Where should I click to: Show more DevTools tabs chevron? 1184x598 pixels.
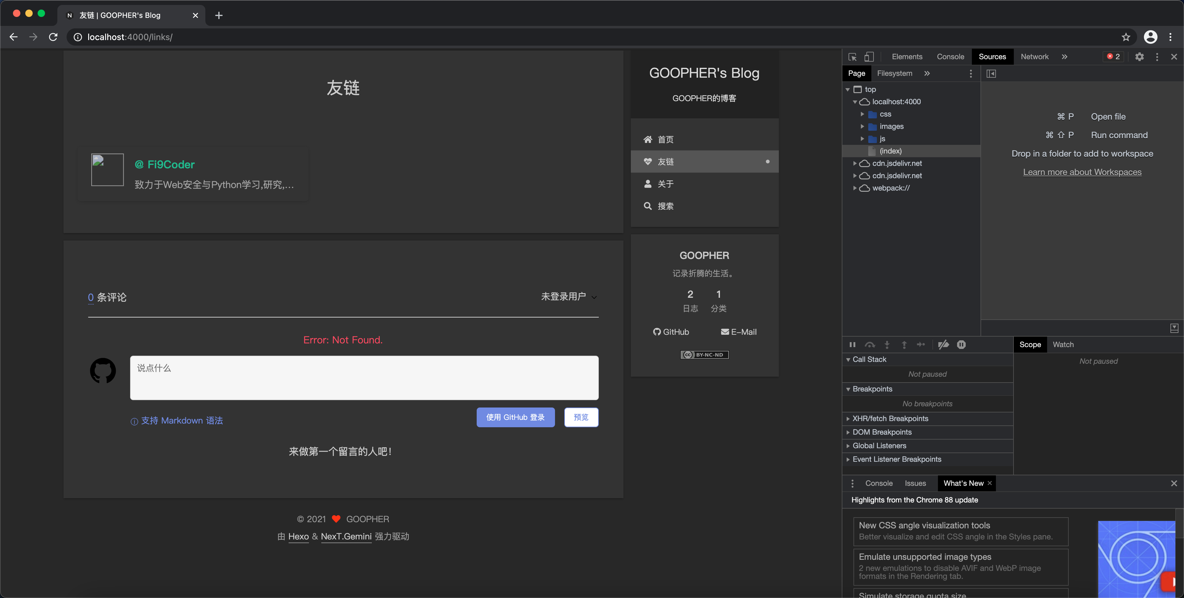point(1064,56)
